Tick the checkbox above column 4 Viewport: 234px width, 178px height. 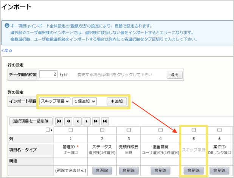pyautogui.click(x=160, y=130)
